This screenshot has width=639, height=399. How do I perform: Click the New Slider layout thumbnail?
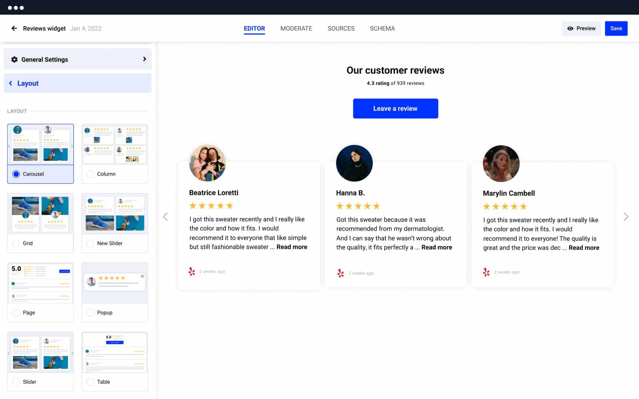pos(115,214)
